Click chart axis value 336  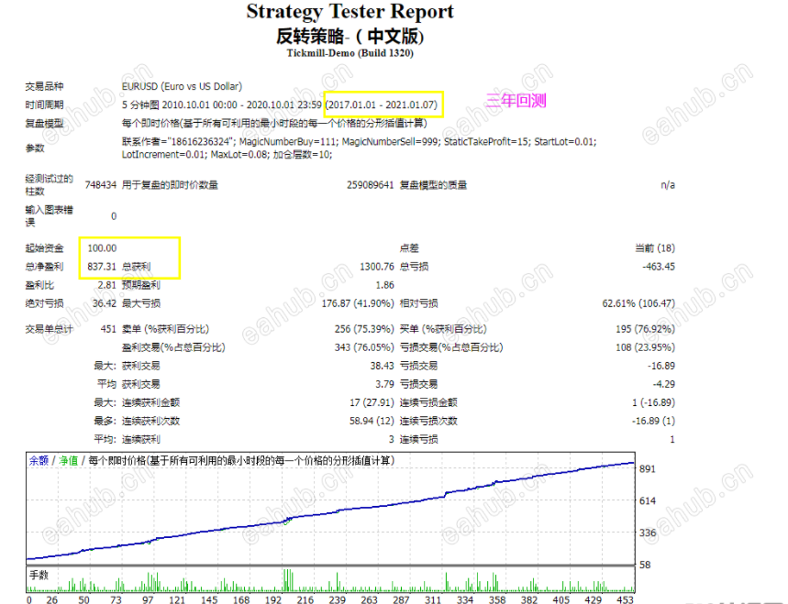pyautogui.click(x=648, y=533)
